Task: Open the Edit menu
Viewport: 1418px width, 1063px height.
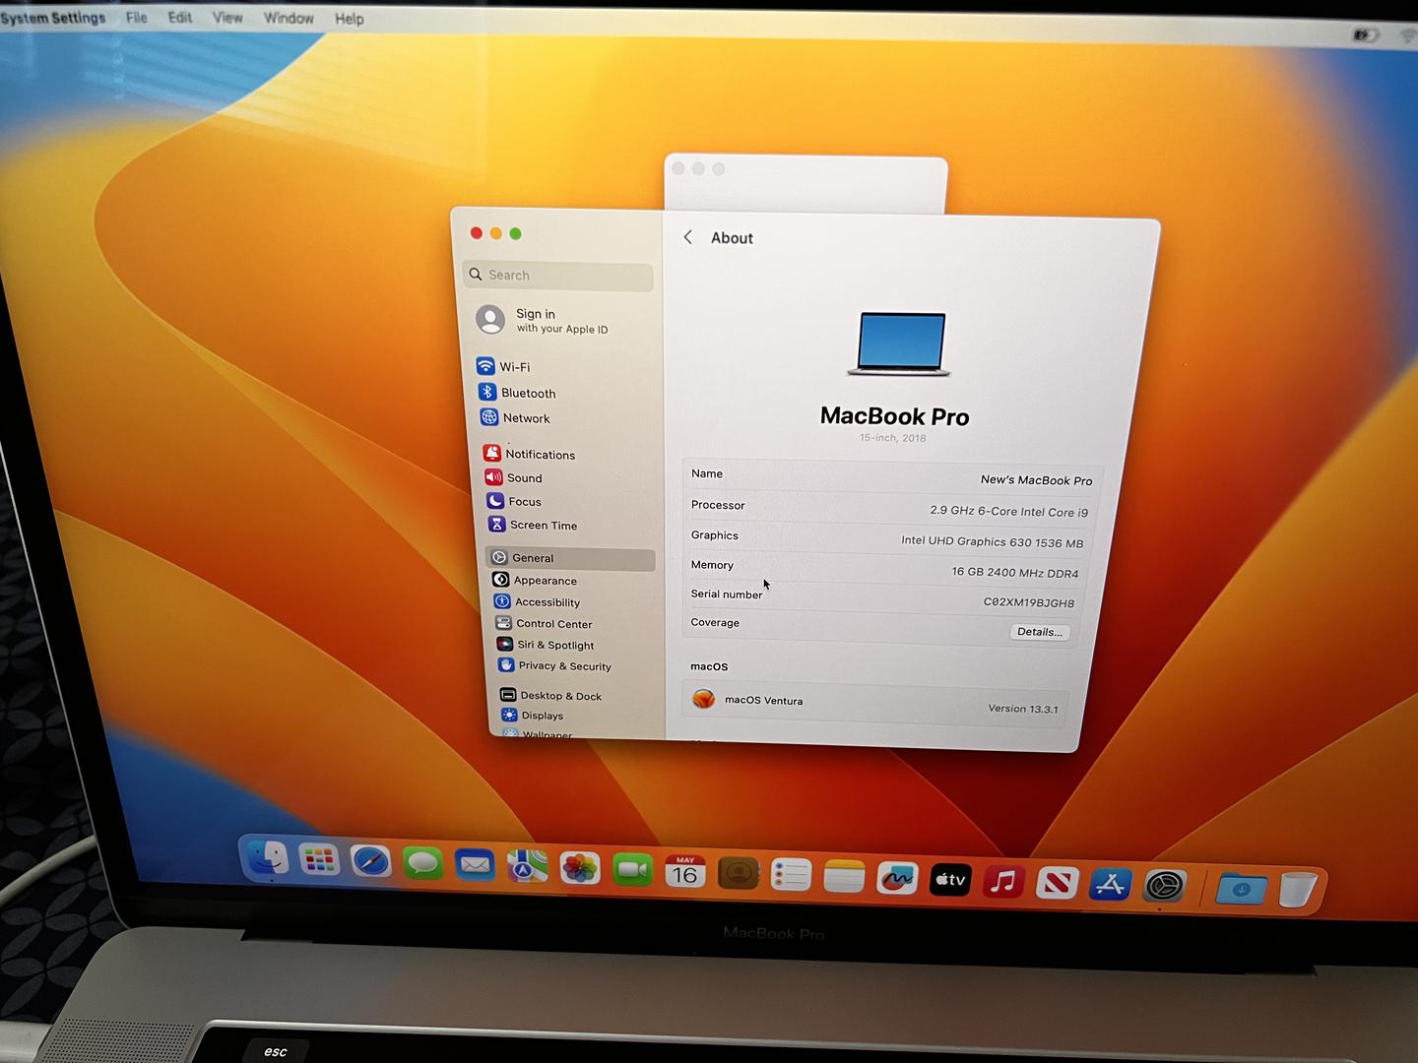Action: click(x=180, y=18)
